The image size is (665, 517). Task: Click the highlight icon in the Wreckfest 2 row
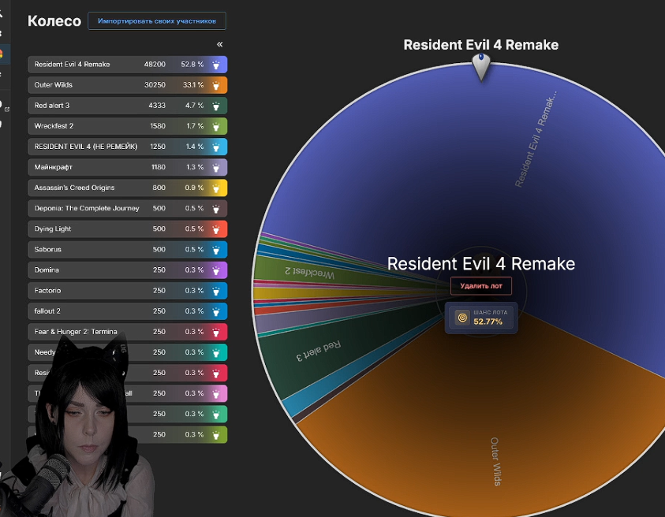216,126
